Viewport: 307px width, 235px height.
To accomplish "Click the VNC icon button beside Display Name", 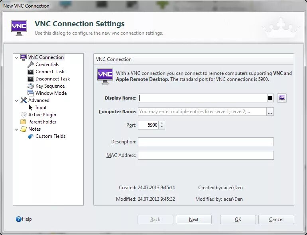I will 282,98.
